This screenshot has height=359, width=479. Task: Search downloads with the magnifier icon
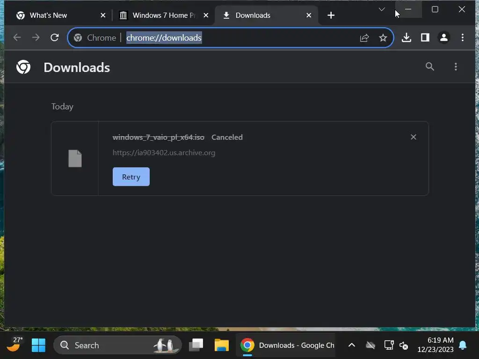click(x=430, y=66)
